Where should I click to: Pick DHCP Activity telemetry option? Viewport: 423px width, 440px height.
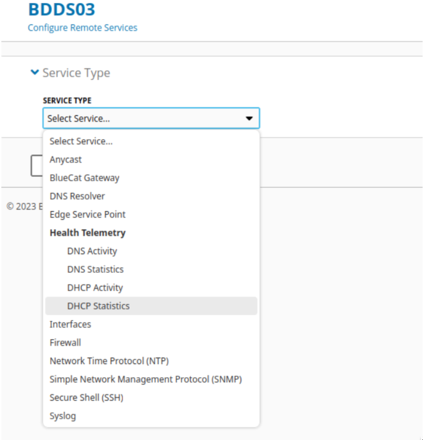tap(151, 288)
